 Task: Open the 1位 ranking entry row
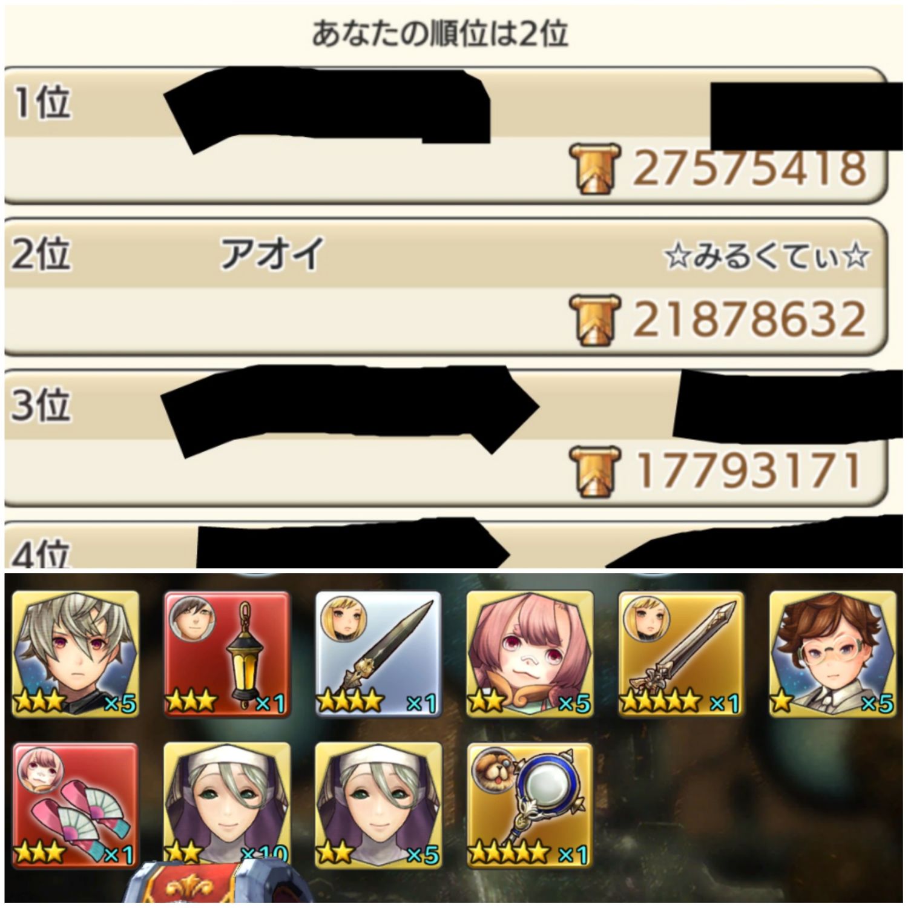(x=446, y=136)
